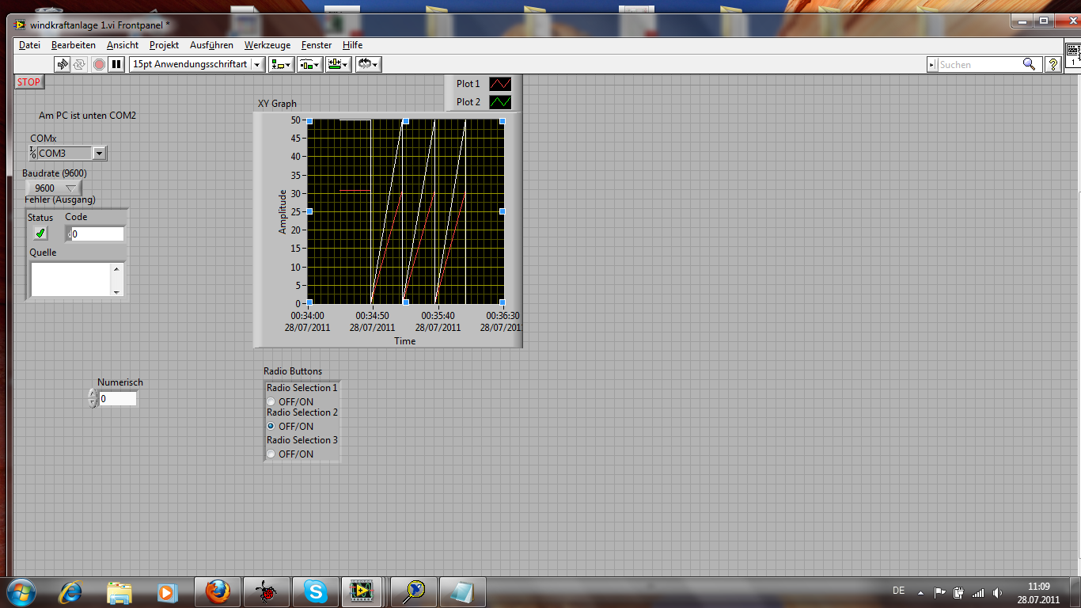1081x608 pixels.
Task: Open the Distribute Objects tool
Action: pyautogui.click(x=309, y=64)
